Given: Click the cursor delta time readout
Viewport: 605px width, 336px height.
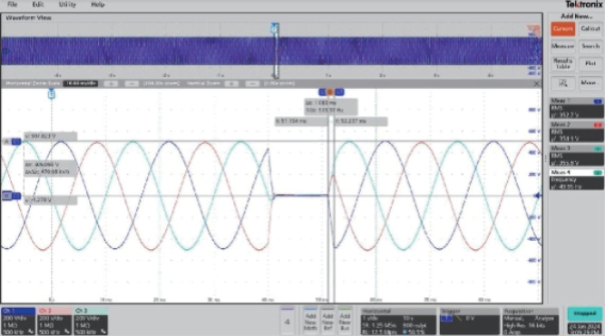Looking at the screenshot, I should click(331, 107).
